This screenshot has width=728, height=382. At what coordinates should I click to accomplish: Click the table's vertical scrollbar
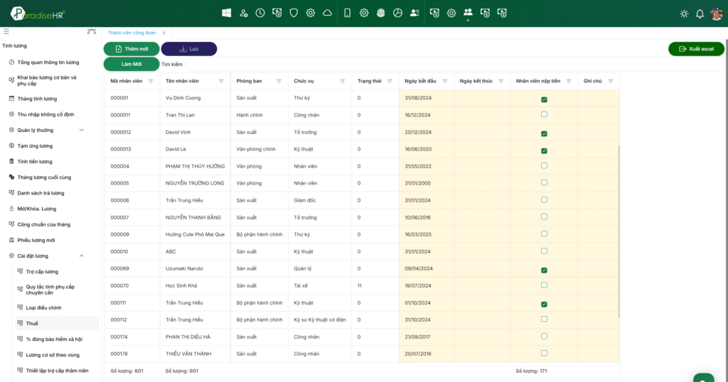point(619,231)
